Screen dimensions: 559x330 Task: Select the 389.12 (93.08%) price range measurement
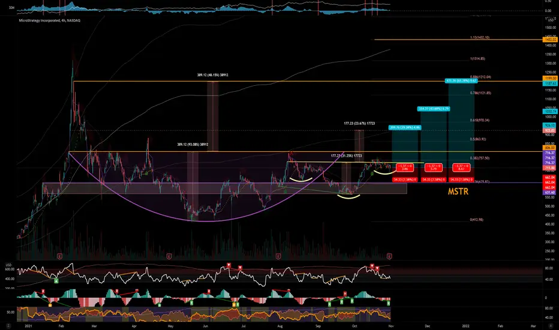point(193,145)
